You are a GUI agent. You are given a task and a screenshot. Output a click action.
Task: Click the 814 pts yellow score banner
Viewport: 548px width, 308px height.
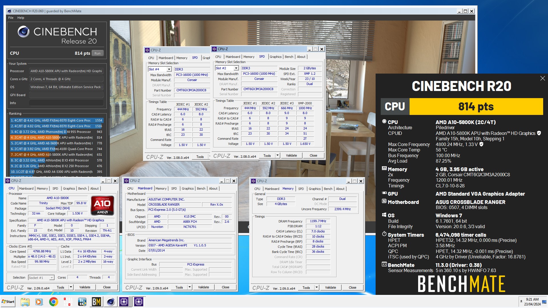click(476, 106)
